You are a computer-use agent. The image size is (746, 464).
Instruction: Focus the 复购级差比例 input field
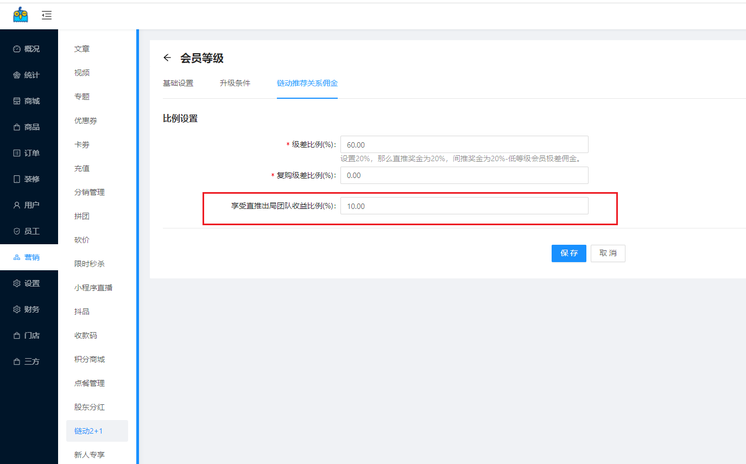(x=464, y=175)
